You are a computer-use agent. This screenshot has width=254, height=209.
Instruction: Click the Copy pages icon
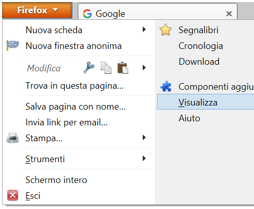coord(106,68)
